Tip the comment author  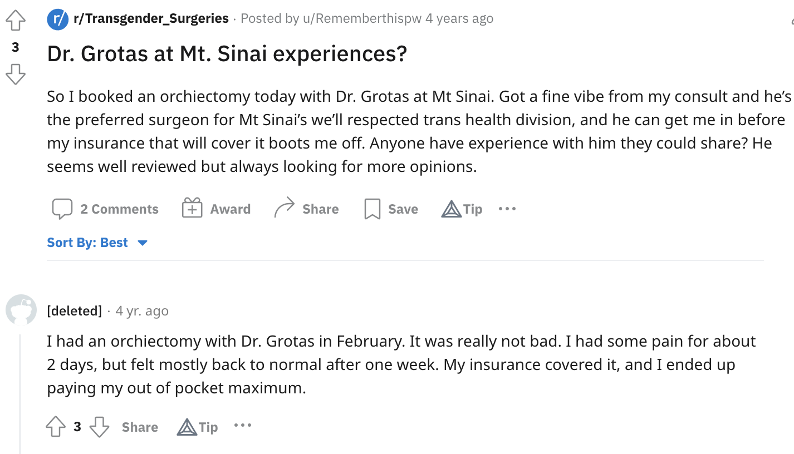tap(197, 427)
